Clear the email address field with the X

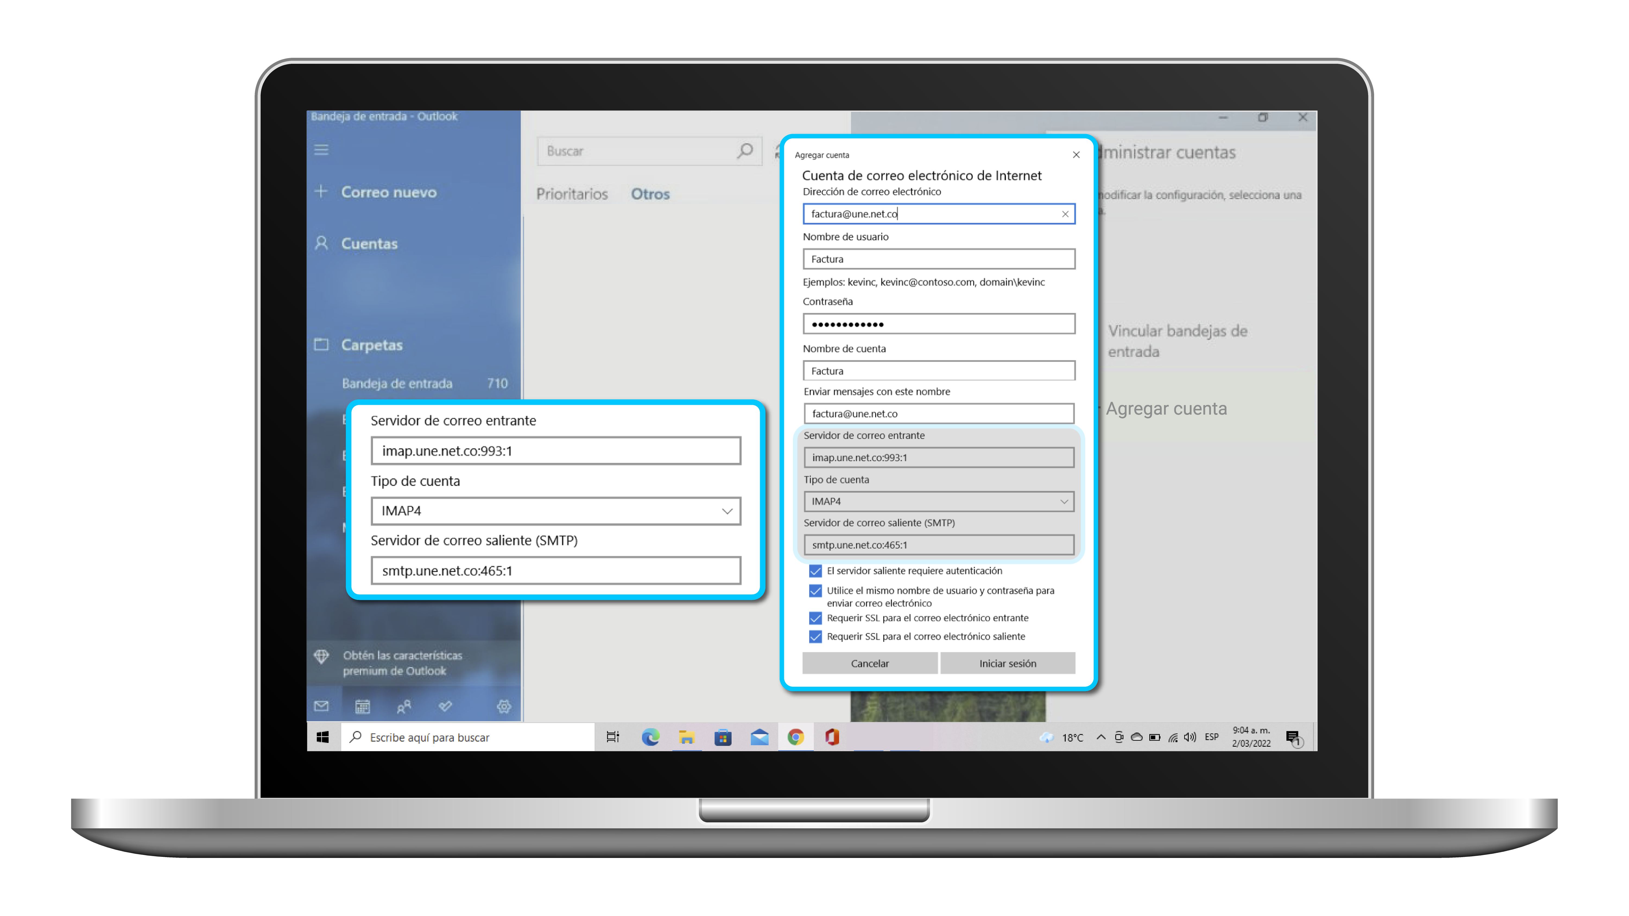(x=1065, y=214)
